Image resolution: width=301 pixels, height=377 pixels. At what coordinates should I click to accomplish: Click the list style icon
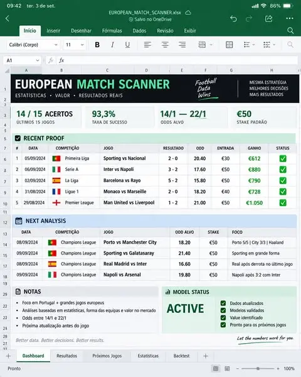(x=246, y=45)
